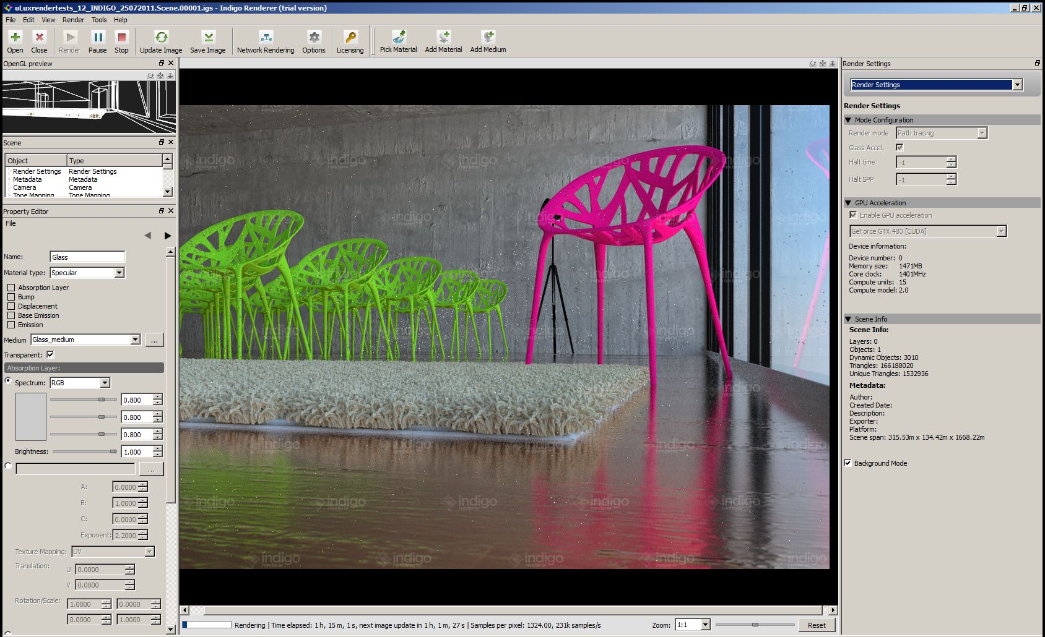The width and height of the screenshot is (1045, 637).
Task: Toggle the Transparent checkbox
Action: (51, 355)
